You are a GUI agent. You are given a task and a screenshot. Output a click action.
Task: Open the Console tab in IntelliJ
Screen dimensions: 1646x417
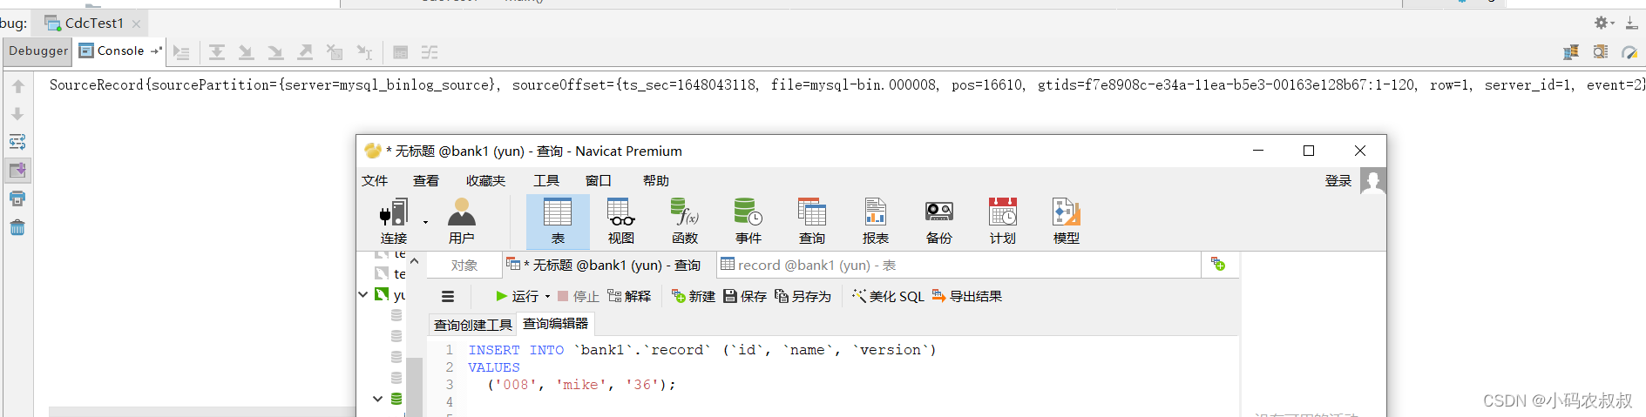click(120, 51)
